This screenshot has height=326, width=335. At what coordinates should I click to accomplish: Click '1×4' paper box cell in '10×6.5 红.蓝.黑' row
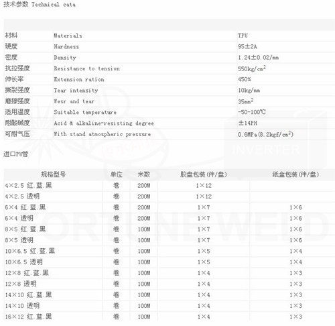296,252
